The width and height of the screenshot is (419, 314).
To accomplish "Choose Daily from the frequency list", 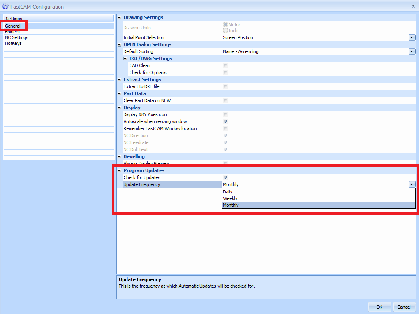I will [x=319, y=192].
